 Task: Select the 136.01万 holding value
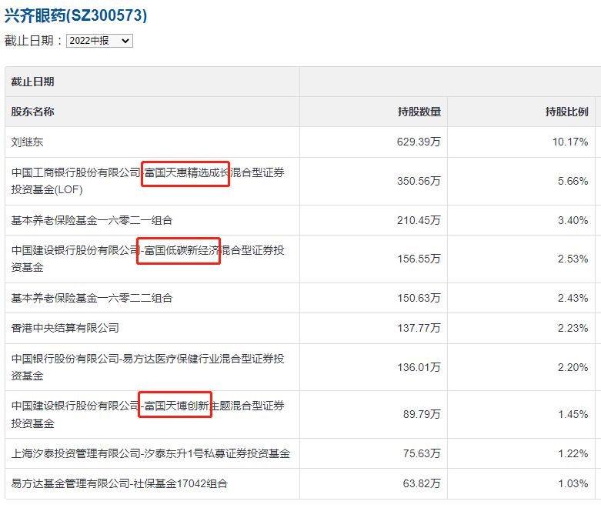click(x=419, y=367)
